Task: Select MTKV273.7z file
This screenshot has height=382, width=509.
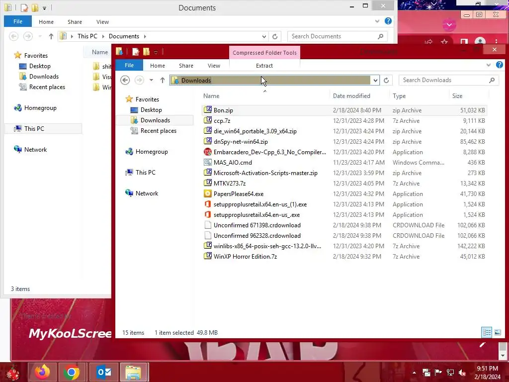Action: pyautogui.click(x=230, y=183)
